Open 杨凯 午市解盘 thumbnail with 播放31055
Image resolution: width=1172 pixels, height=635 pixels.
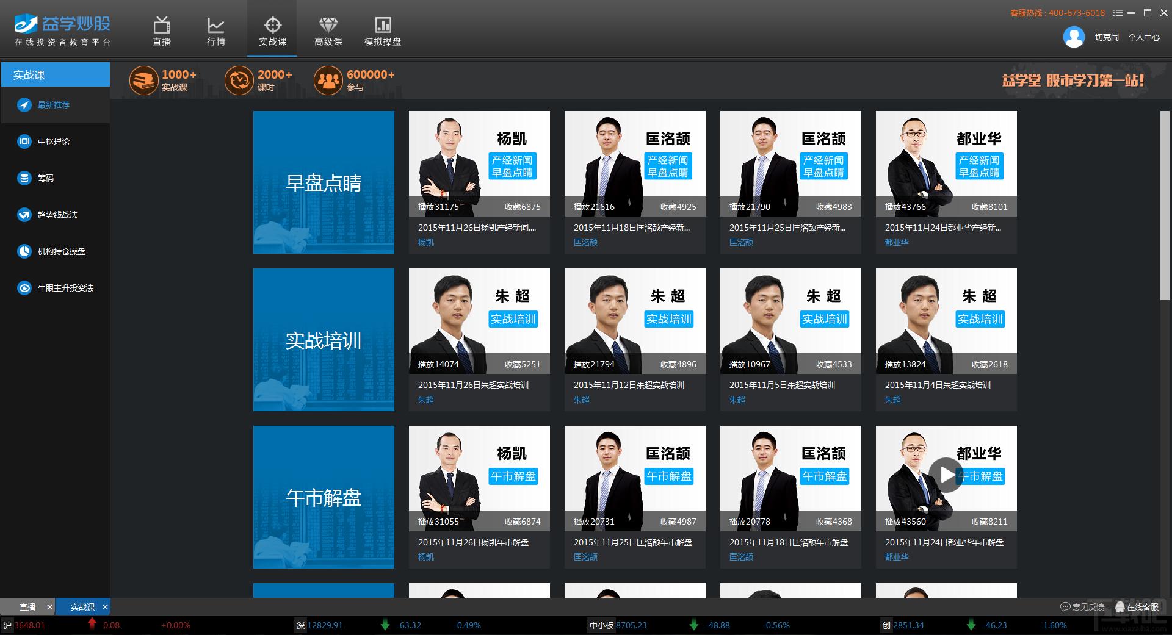pos(479,478)
